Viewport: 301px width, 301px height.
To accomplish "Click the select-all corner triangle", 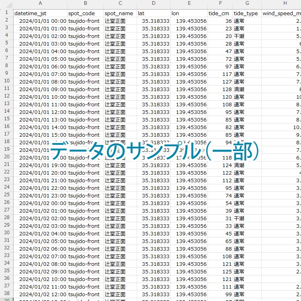I will [8, 5].
